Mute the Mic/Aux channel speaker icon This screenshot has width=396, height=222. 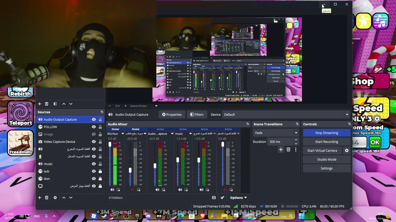click(x=112, y=190)
